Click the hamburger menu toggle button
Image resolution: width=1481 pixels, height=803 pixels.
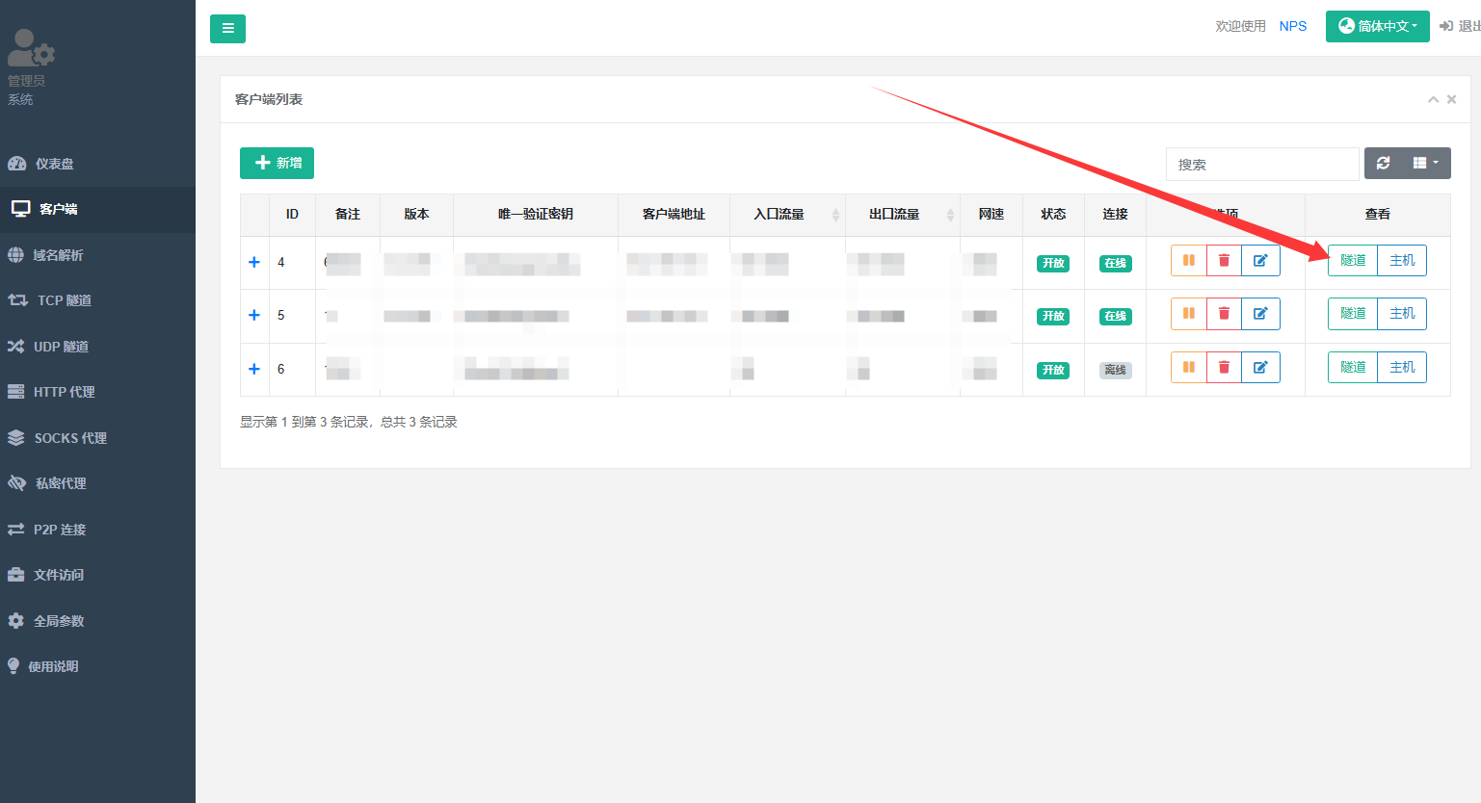coord(227,29)
